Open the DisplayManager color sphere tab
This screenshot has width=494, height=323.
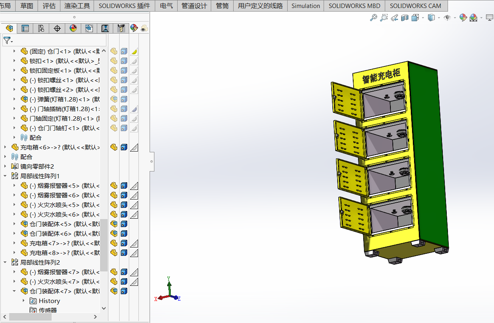73,28
